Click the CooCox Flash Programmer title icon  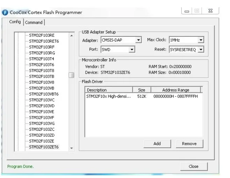coord(5,13)
